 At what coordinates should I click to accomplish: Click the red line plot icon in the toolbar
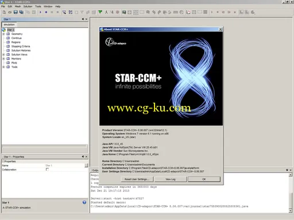click(x=188, y=12)
